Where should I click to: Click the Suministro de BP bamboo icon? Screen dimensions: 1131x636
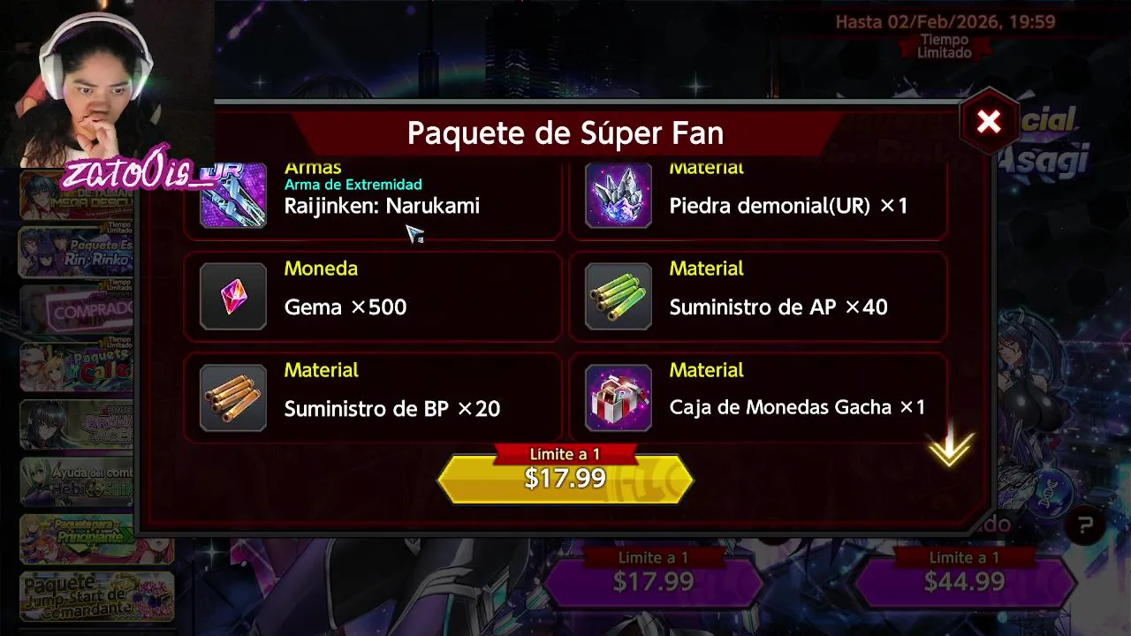(x=233, y=398)
